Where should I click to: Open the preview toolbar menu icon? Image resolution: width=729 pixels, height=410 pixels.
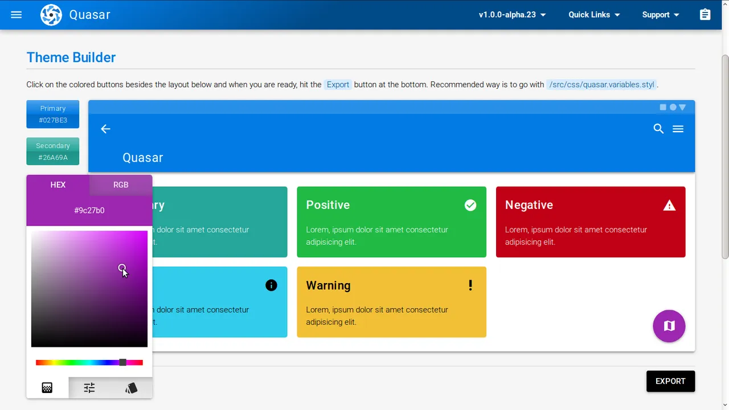(x=678, y=129)
